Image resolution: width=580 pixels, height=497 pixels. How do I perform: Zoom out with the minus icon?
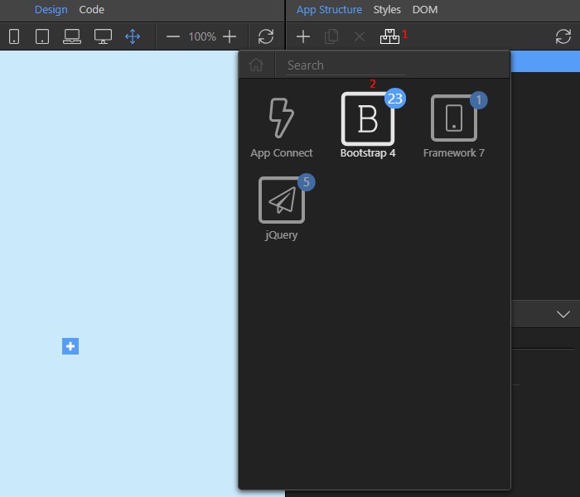(x=172, y=36)
